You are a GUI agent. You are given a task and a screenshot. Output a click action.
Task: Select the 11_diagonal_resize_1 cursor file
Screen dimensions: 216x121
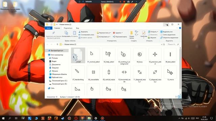(x=139, y=74)
